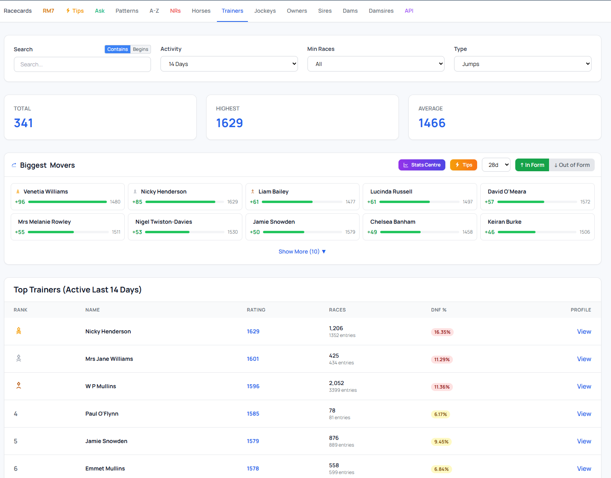Sort by the DNF % column header
This screenshot has width=611, height=478.
click(x=439, y=310)
